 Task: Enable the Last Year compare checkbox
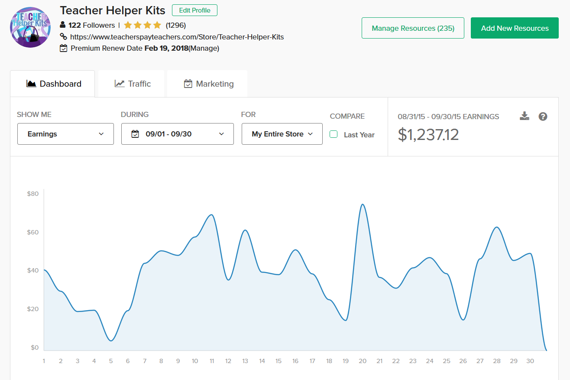tap(334, 134)
